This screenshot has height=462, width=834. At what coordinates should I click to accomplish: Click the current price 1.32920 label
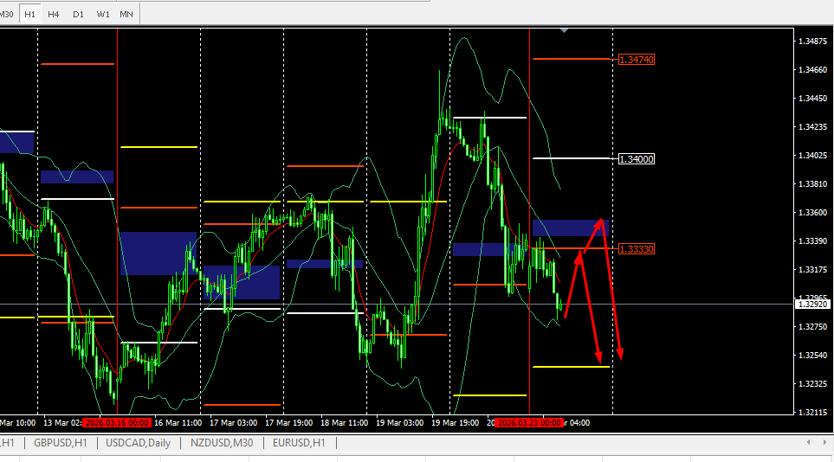pos(812,305)
